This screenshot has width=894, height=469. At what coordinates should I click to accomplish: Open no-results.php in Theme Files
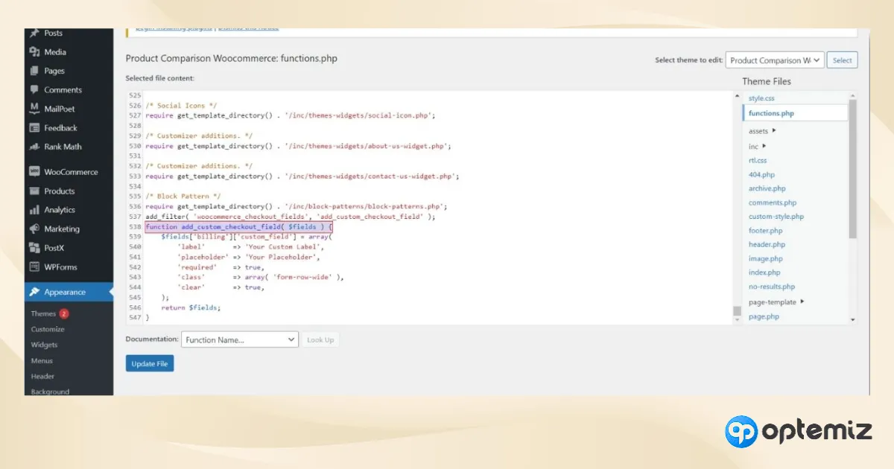pyautogui.click(x=772, y=287)
